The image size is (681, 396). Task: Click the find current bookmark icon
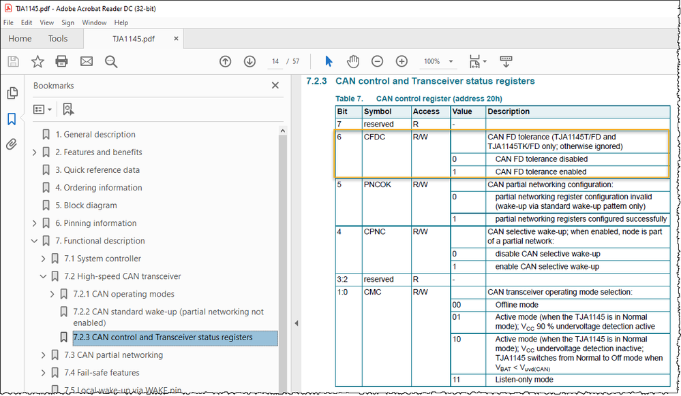click(x=68, y=110)
